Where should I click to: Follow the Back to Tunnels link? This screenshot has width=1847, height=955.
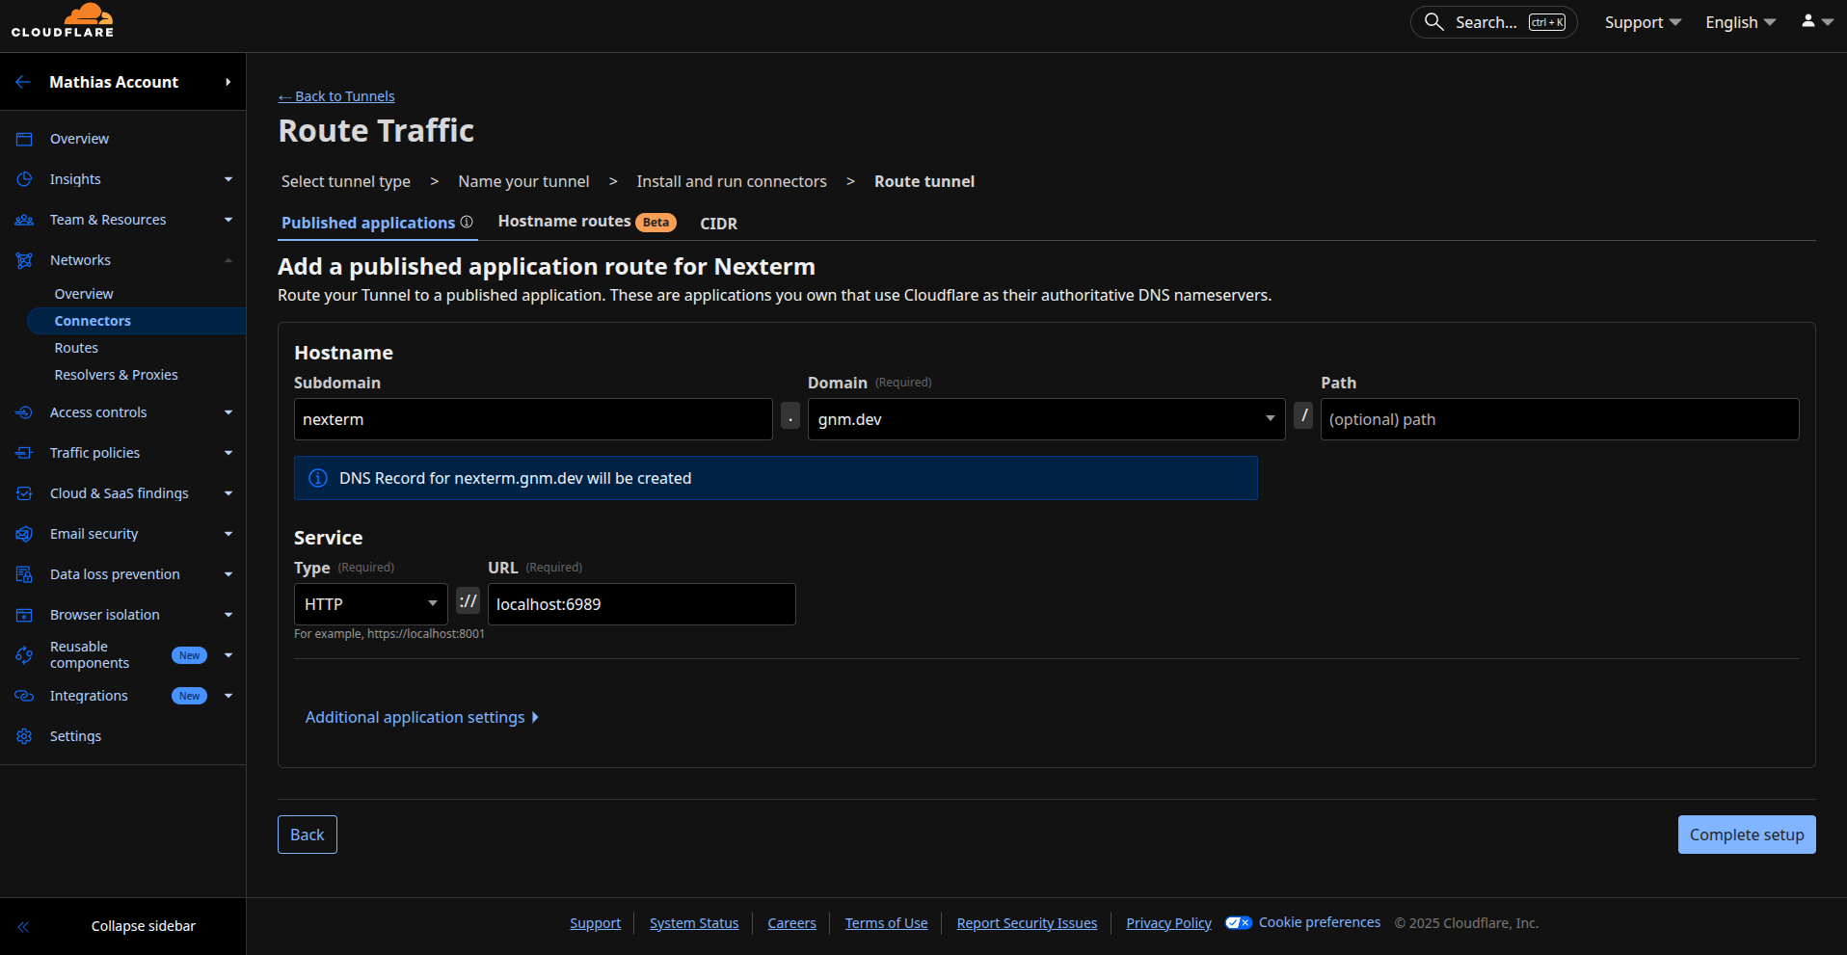click(336, 95)
